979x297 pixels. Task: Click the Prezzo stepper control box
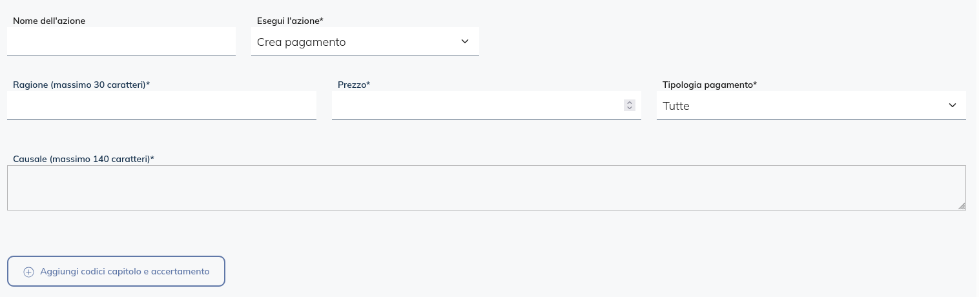630,105
